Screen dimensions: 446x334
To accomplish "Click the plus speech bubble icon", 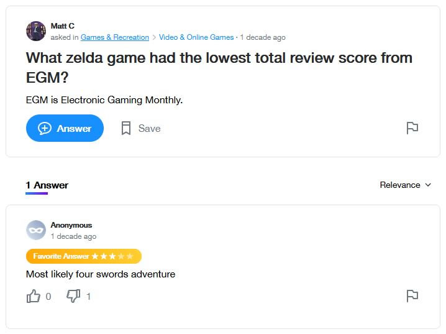I will pos(45,128).
